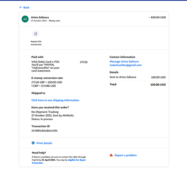The height and width of the screenshot is (177, 187).
Task: Click the AS avatar circle
Action: [25, 19]
